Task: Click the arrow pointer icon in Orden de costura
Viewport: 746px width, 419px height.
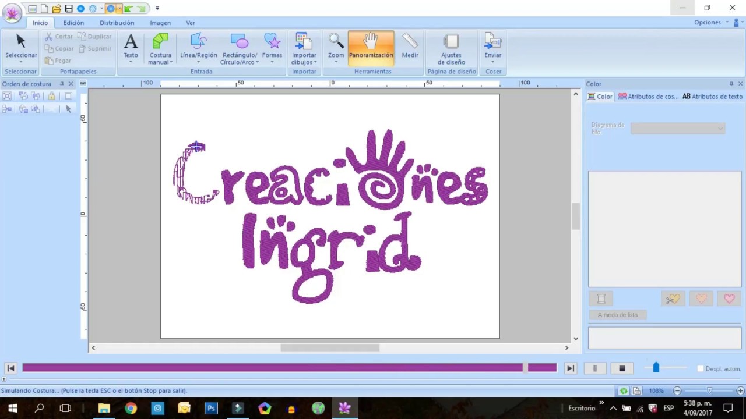Action: pos(68,109)
